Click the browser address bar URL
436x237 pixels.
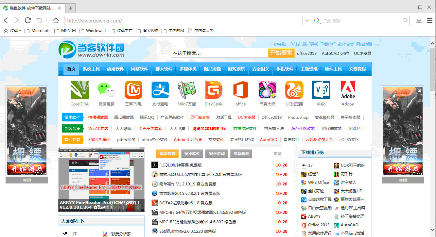tap(183, 21)
